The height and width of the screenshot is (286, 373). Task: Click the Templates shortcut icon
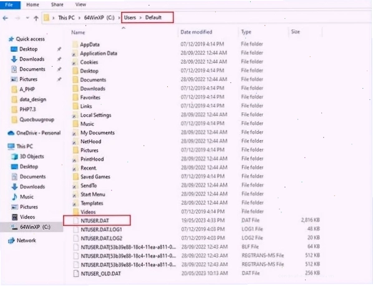point(75,203)
